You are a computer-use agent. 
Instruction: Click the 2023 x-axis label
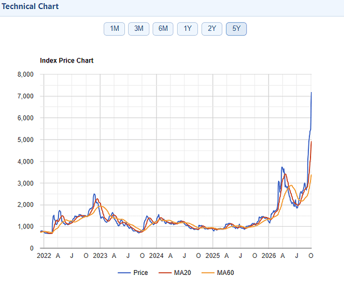pos(100,256)
